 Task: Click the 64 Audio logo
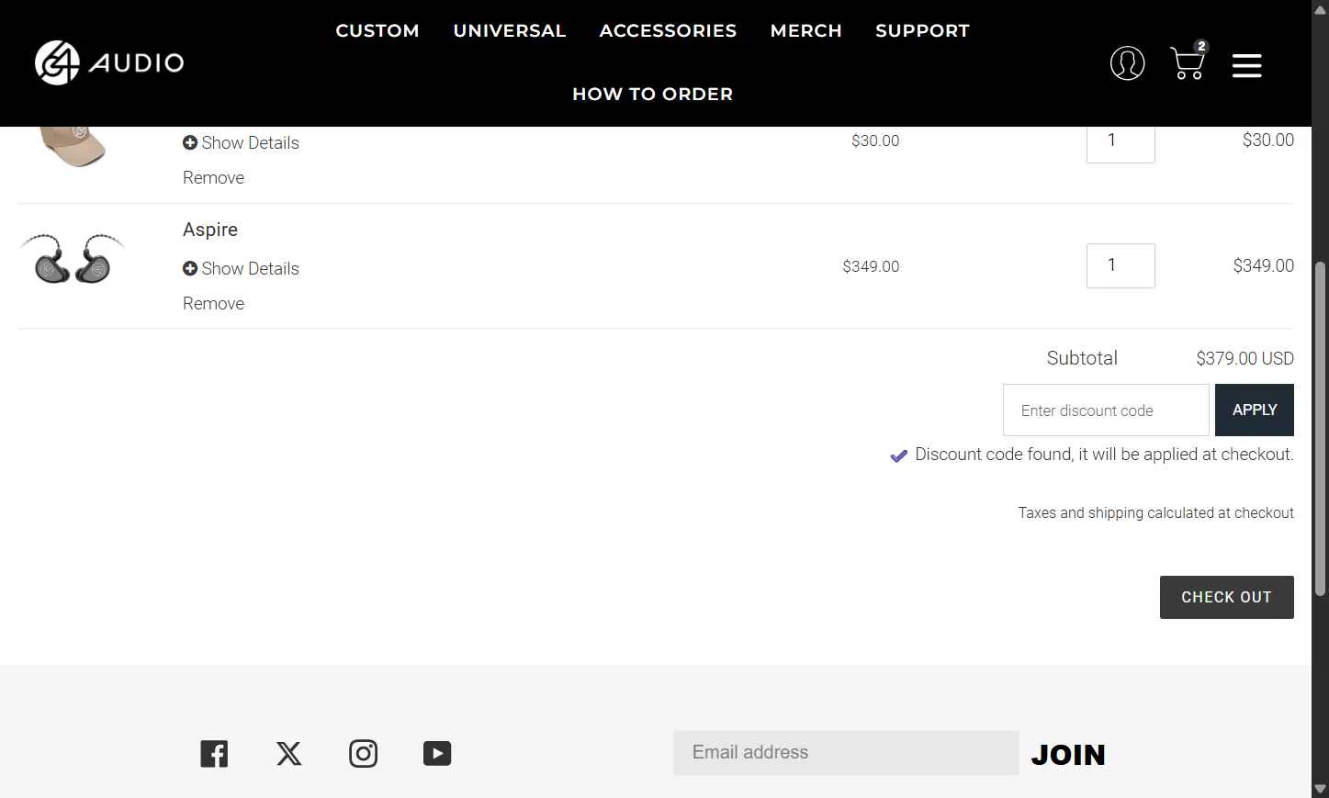pos(109,62)
